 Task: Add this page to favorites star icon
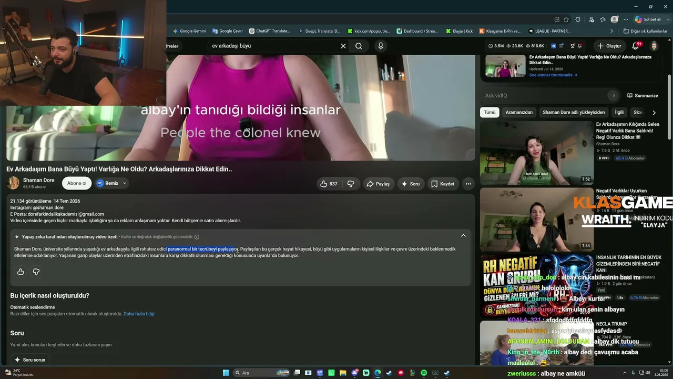click(566, 19)
